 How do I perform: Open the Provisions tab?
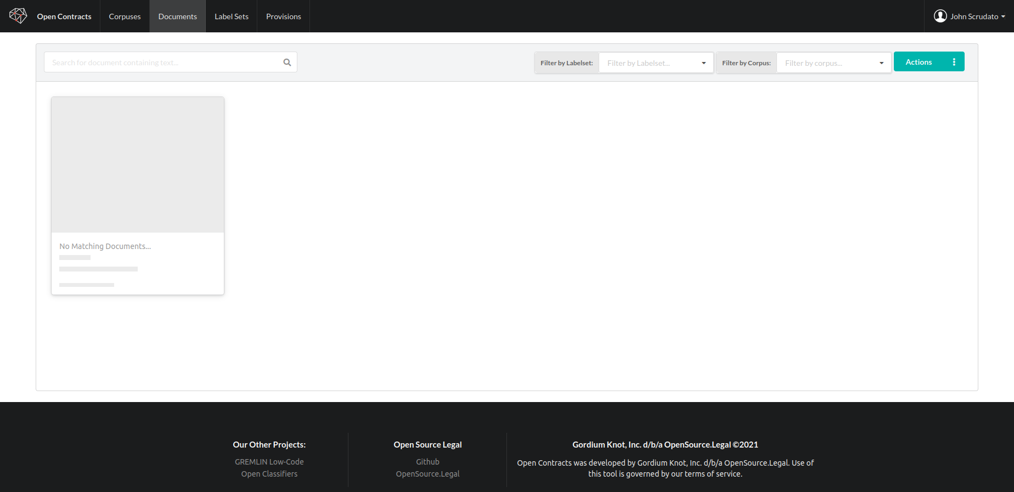[x=284, y=16]
